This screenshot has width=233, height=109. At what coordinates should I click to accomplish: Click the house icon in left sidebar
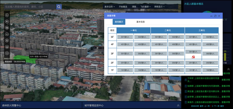tap(7, 21)
